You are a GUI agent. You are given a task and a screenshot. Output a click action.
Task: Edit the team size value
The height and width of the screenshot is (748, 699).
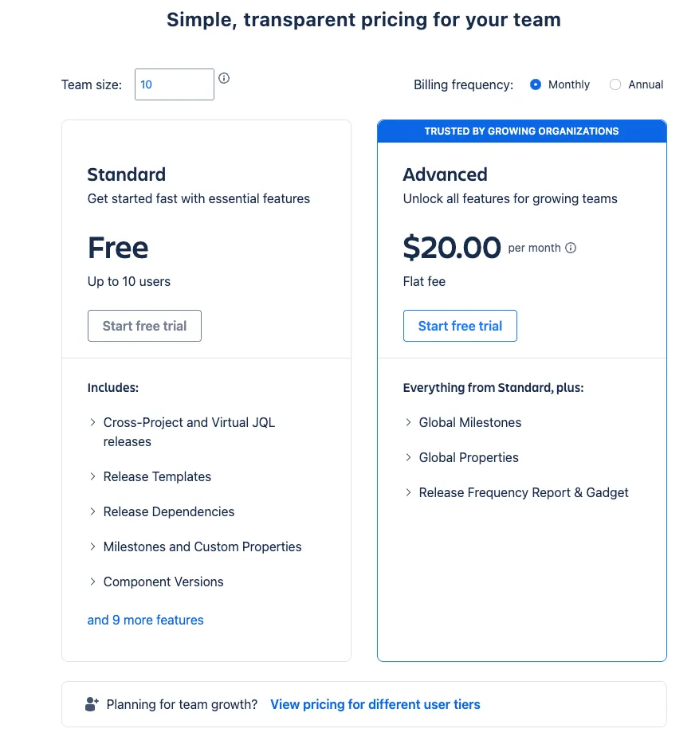pos(174,84)
